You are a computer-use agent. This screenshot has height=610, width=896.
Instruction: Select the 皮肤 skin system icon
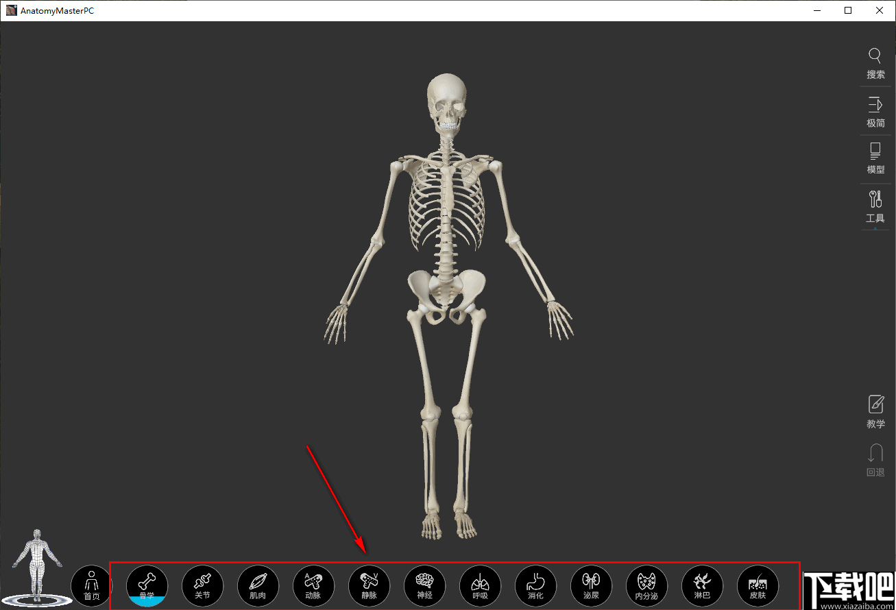758,585
